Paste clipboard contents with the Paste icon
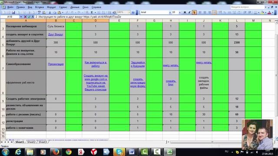278x156 pixels. (x=59, y=13)
